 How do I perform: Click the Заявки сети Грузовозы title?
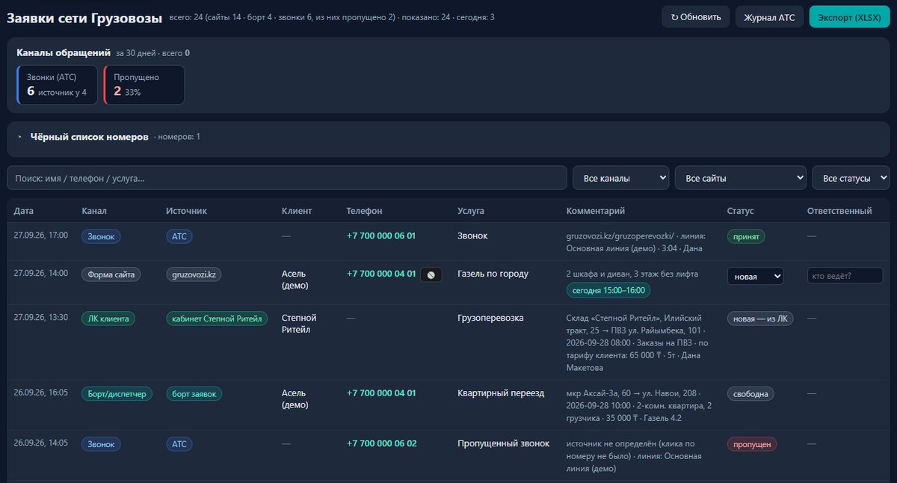click(x=84, y=18)
